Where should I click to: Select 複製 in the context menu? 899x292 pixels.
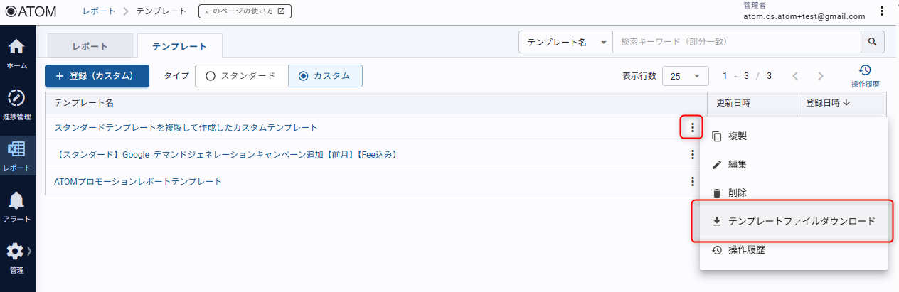pyautogui.click(x=737, y=136)
